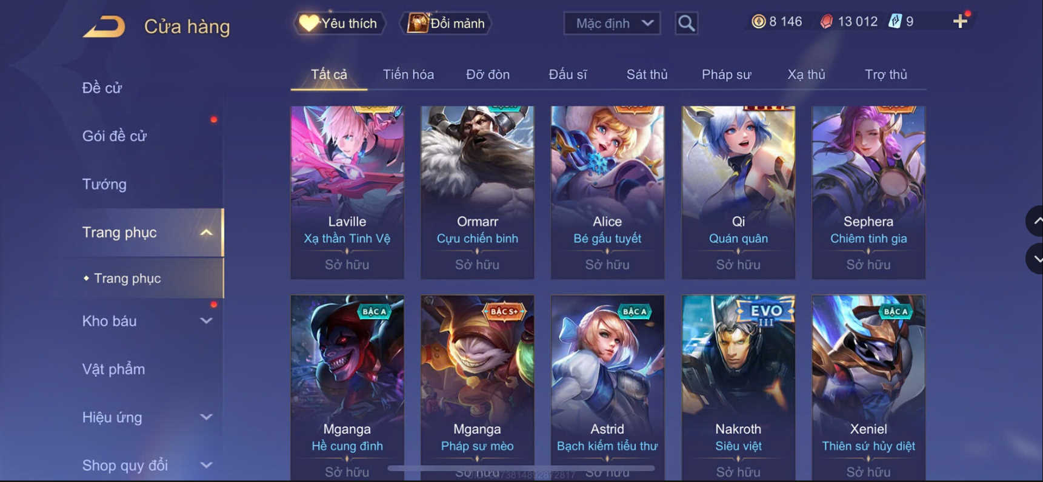Click the heart icon on Yêu thích

(308, 23)
